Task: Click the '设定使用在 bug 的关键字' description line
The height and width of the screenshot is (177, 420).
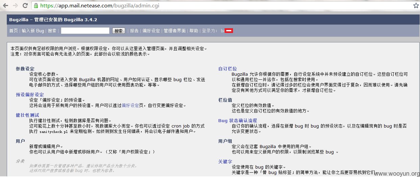Action: (x=259, y=167)
